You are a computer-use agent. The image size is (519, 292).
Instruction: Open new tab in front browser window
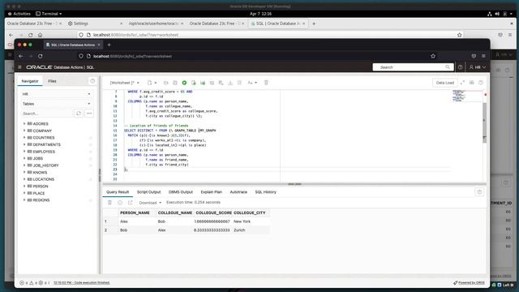coord(109,45)
